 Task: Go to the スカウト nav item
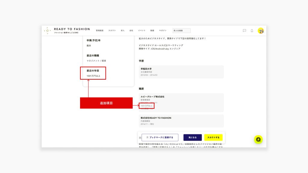[112, 31]
